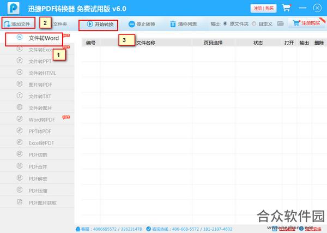Switch to 文件转图片 mode
Viewport: 327px width, 233px height.
pos(37,107)
